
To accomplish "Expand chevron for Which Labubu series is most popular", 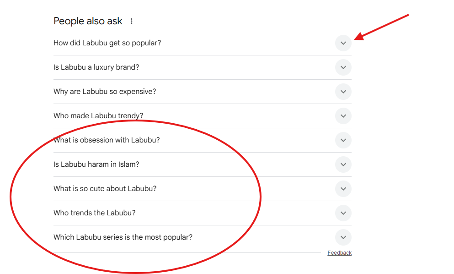I will coord(343,237).
